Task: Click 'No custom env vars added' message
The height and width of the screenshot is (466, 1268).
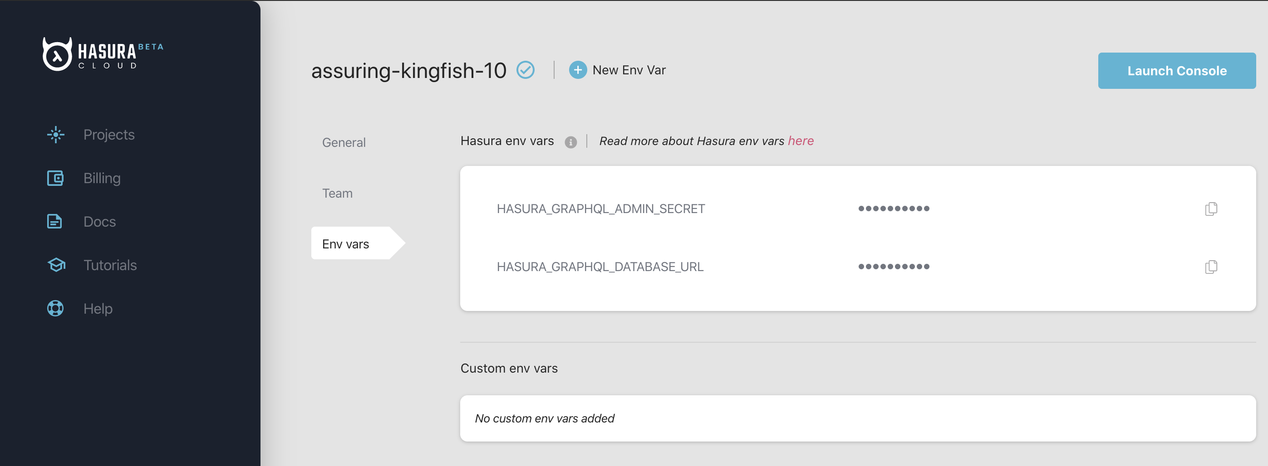Action: tap(545, 418)
